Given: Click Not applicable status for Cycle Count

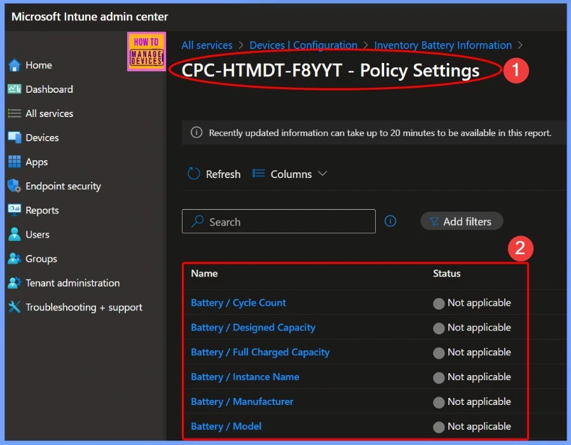Looking at the screenshot, I should pos(472,303).
